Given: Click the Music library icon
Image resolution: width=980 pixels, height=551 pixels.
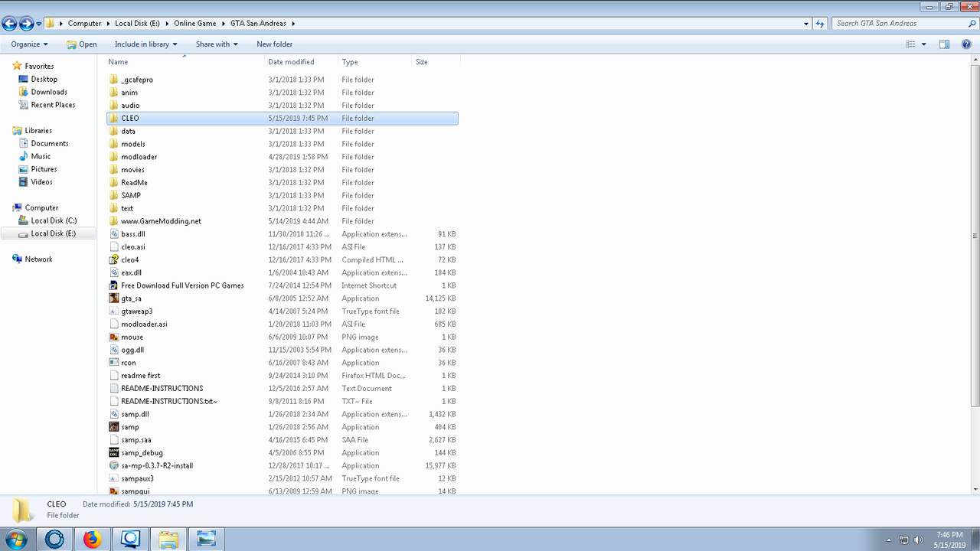Looking at the screenshot, I should [24, 156].
